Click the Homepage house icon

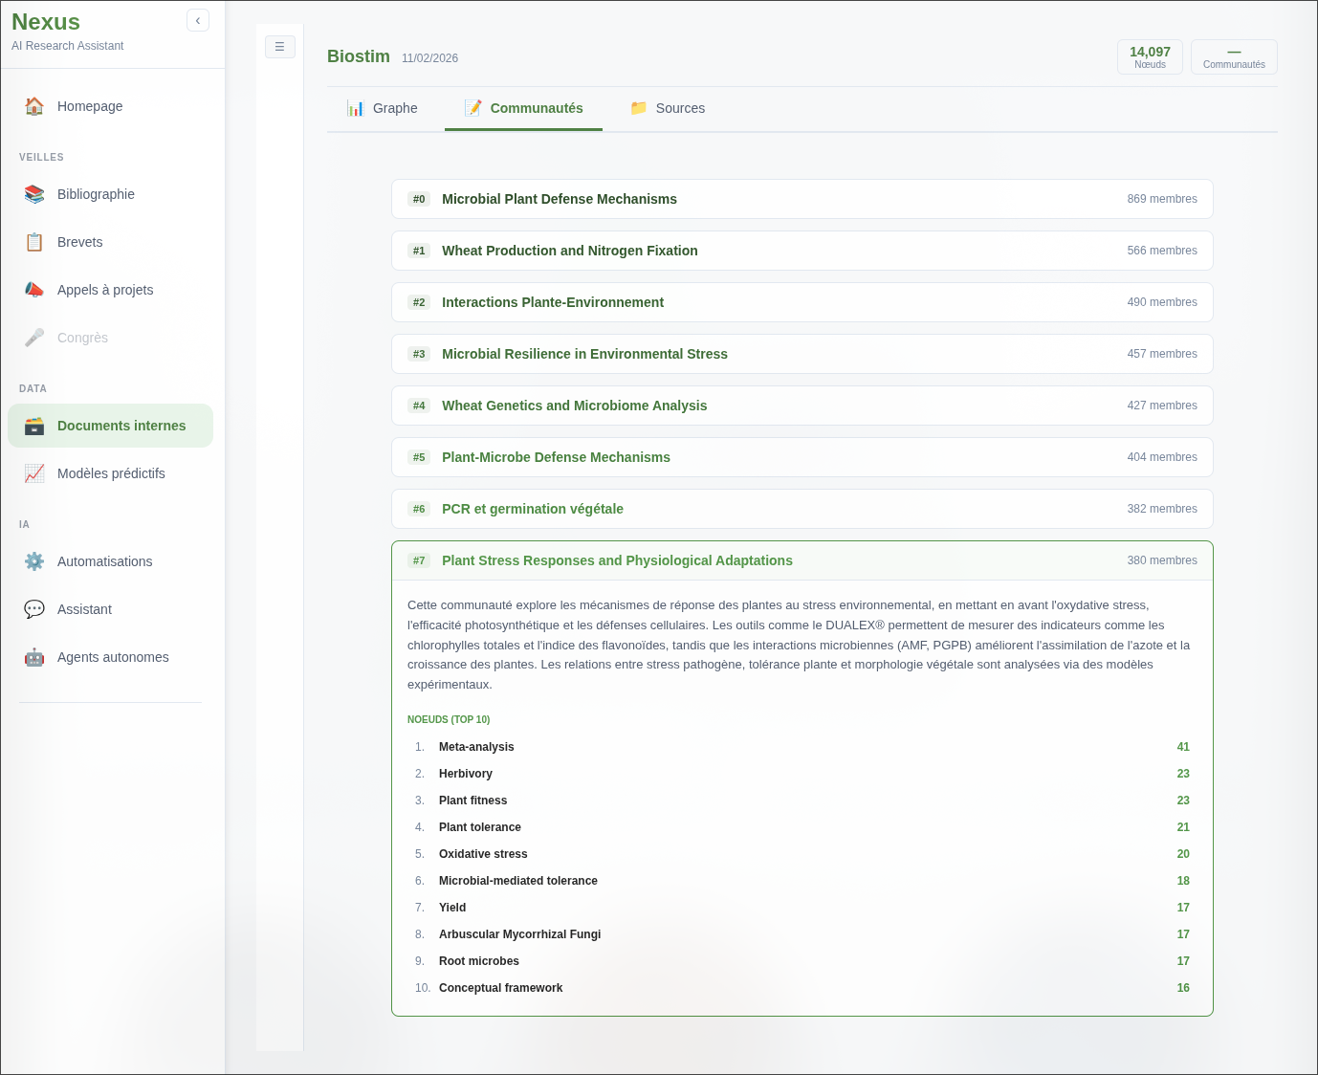[34, 106]
